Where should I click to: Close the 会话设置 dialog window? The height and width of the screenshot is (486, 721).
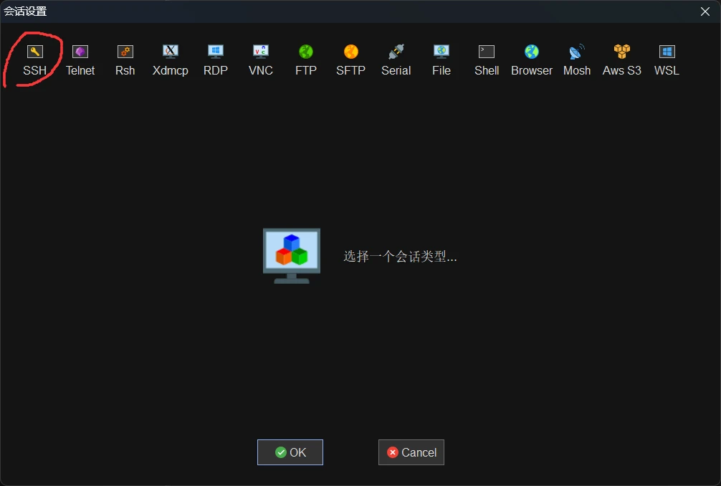pyautogui.click(x=705, y=11)
